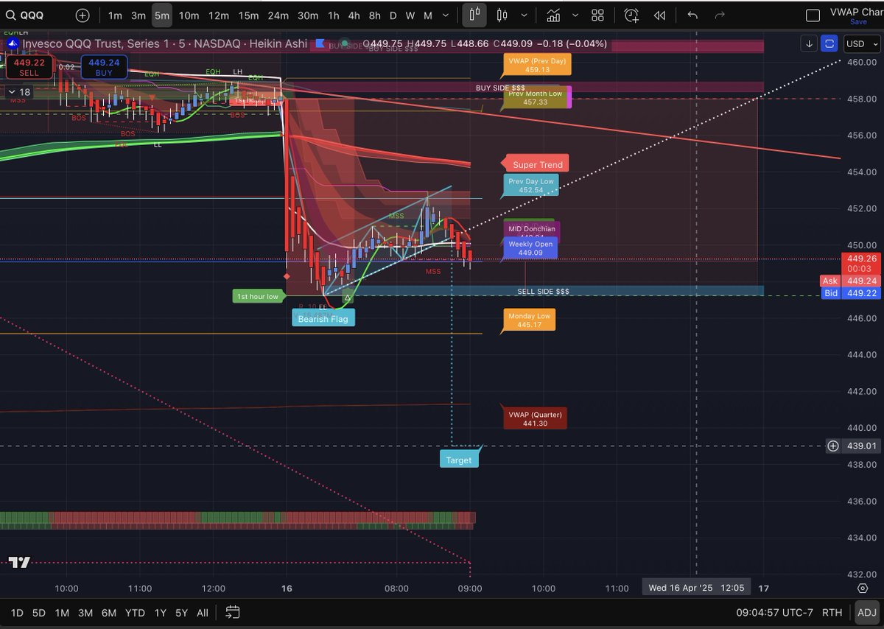This screenshot has height=629, width=884.
Task: Expand the interval list dropdown
Action: 447,15
